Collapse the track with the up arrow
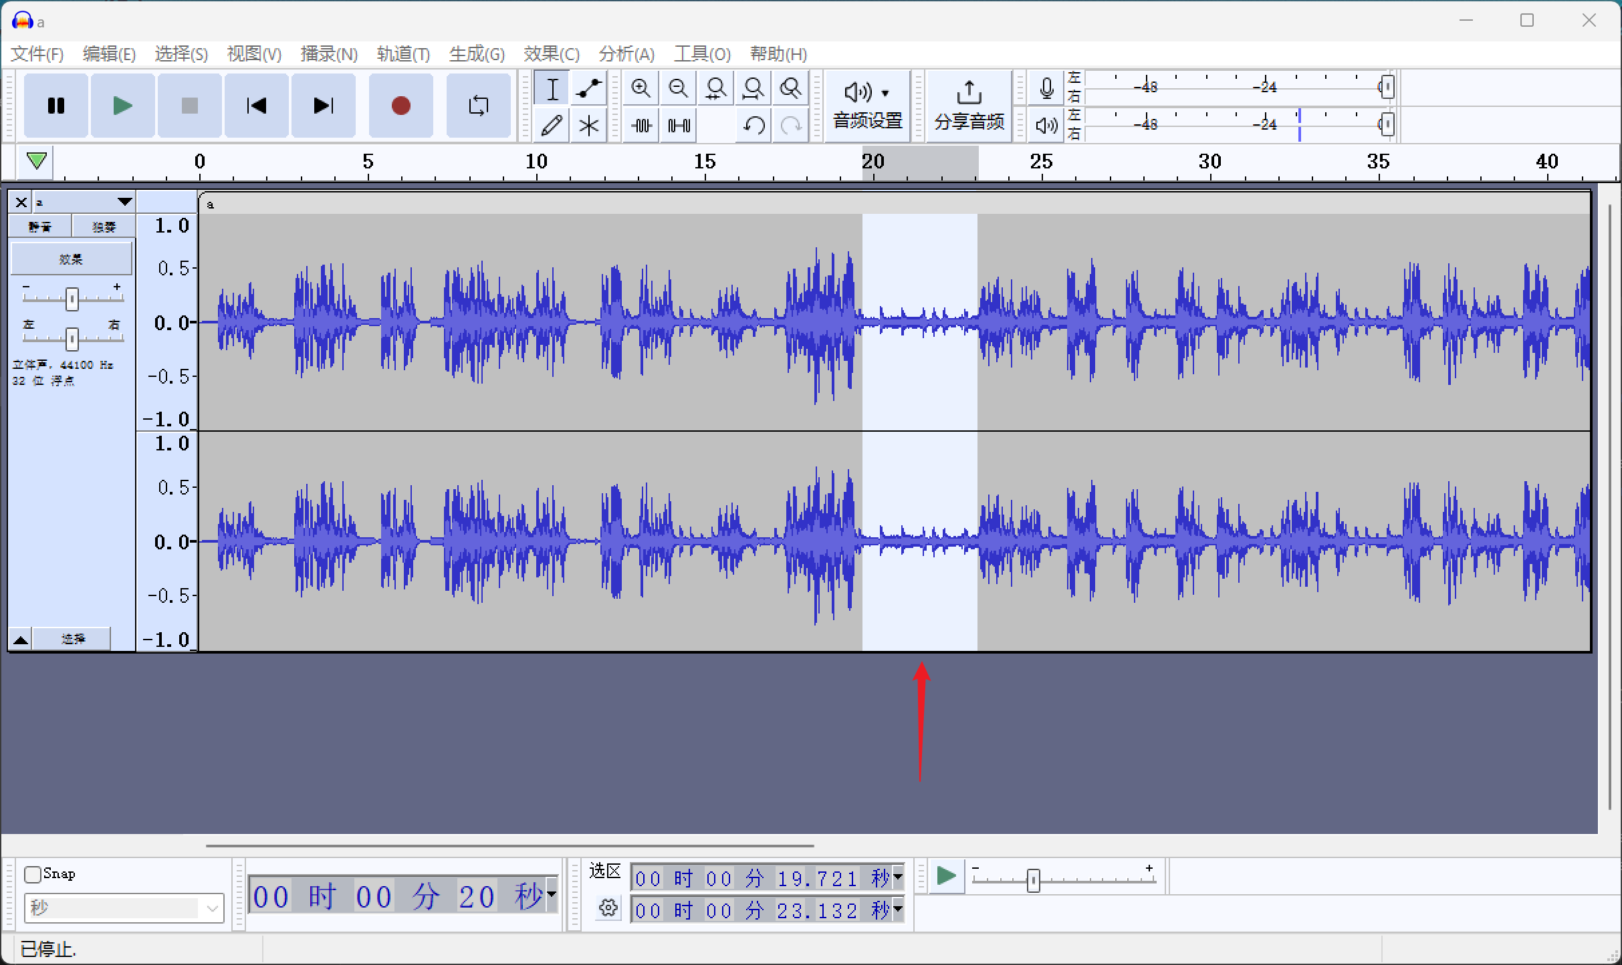Screen dimensions: 1622x965 21,640
